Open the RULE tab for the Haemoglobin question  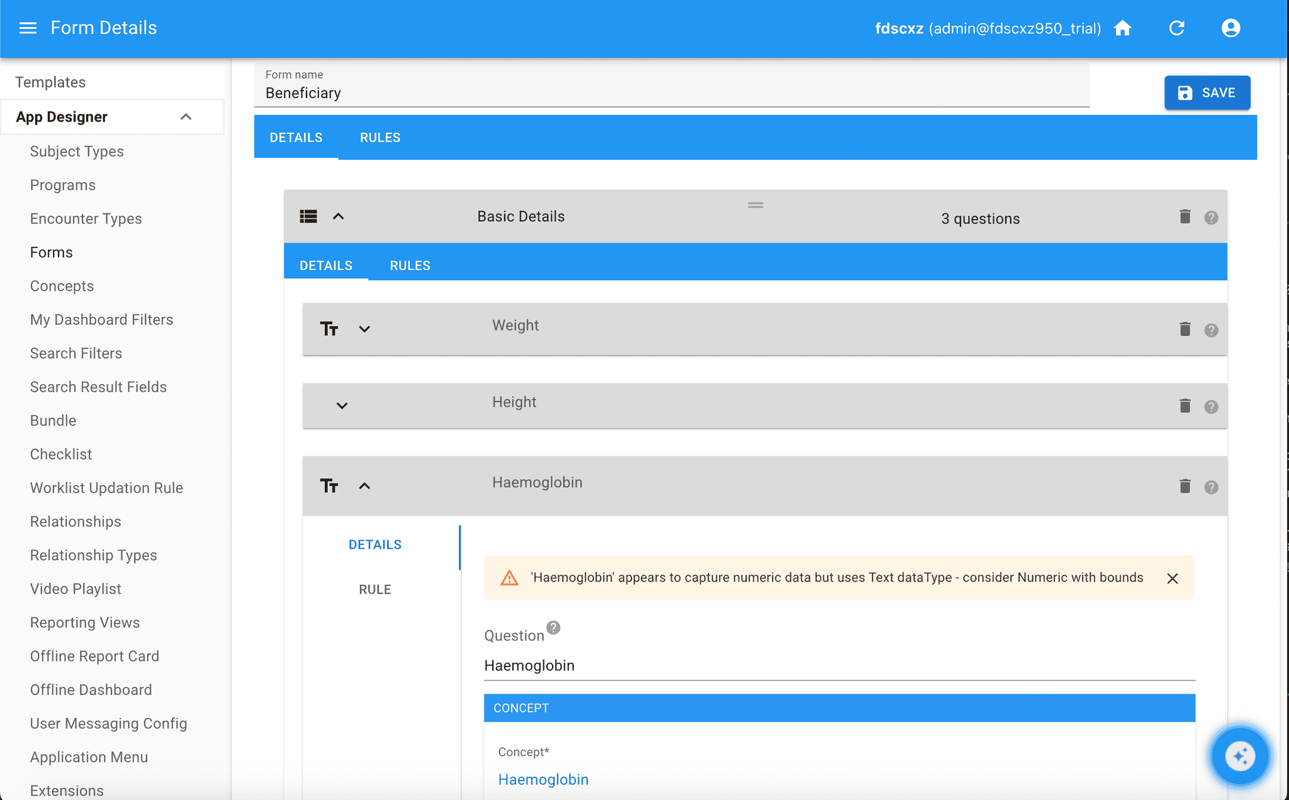[x=374, y=589]
